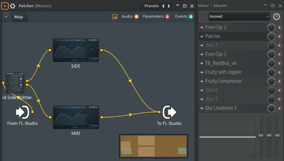Expand the Fruity Compressor slot menu

pos(201,81)
